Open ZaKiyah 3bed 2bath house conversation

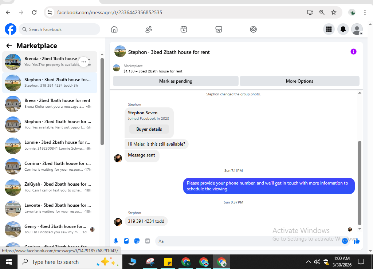click(50, 187)
